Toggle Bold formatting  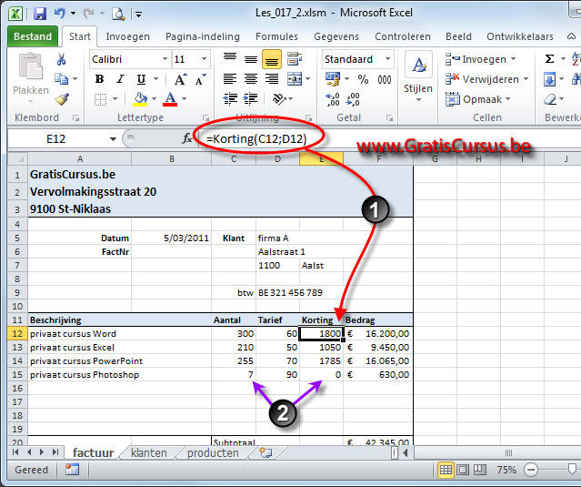click(x=99, y=79)
